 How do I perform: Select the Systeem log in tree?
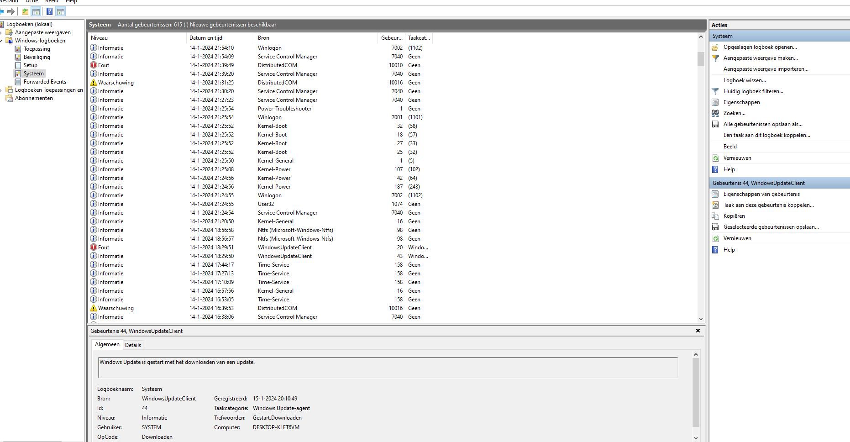pos(34,74)
